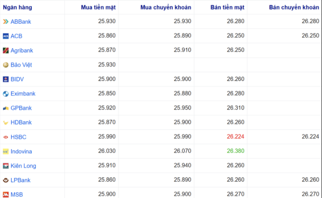Click the Bảo Việt logo icon

[6, 65]
